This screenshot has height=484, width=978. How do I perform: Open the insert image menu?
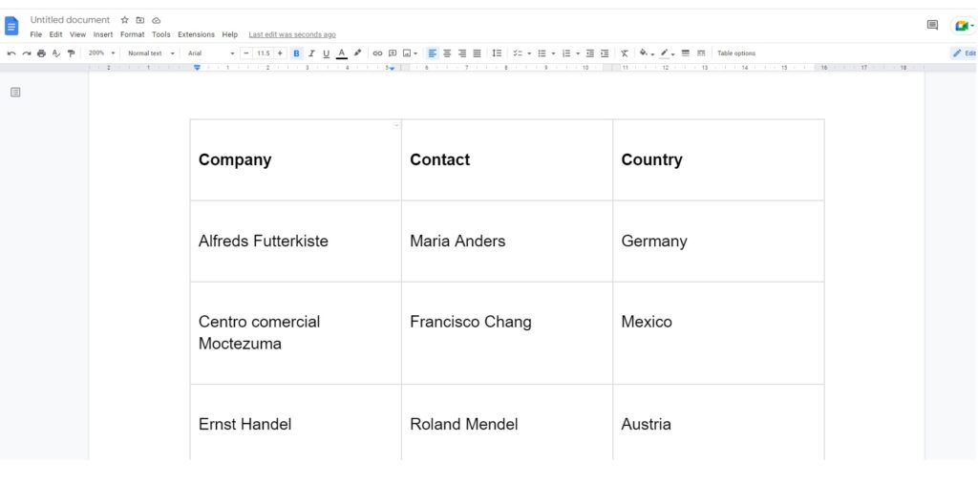[410, 53]
